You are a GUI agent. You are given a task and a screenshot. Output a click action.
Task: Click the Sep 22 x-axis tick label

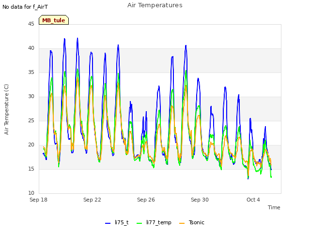92,200
